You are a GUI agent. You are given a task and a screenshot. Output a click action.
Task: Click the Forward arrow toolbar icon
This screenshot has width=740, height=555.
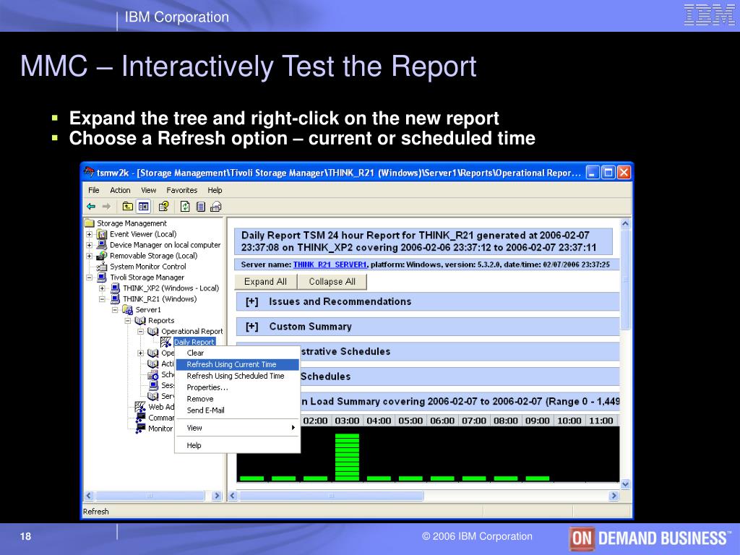(107, 206)
